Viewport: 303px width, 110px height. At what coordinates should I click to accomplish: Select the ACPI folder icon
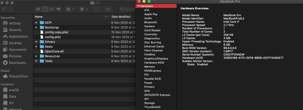[42, 22]
